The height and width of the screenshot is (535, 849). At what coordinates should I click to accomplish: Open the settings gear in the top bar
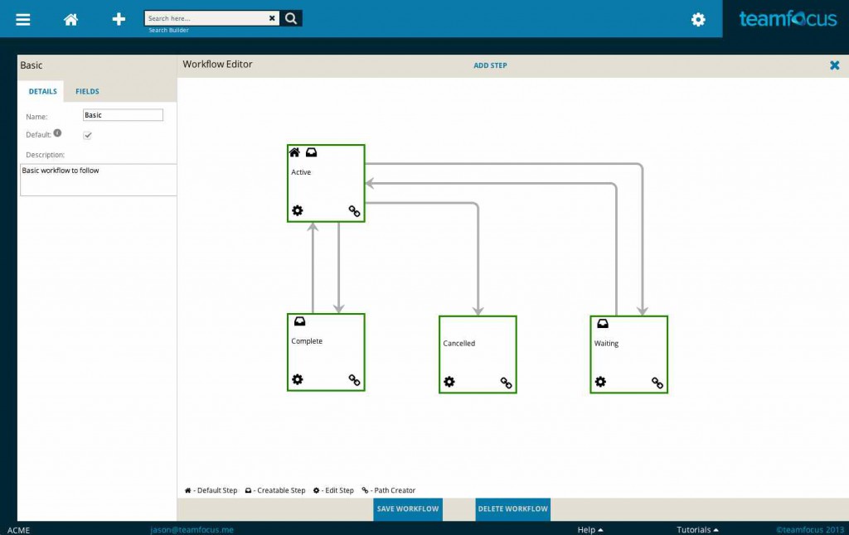click(x=697, y=19)
